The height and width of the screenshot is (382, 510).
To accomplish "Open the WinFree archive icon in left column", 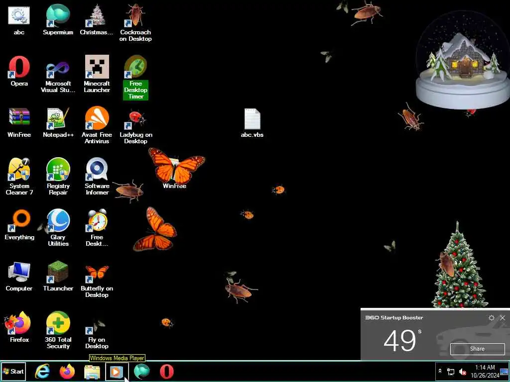I will (19, 123).
